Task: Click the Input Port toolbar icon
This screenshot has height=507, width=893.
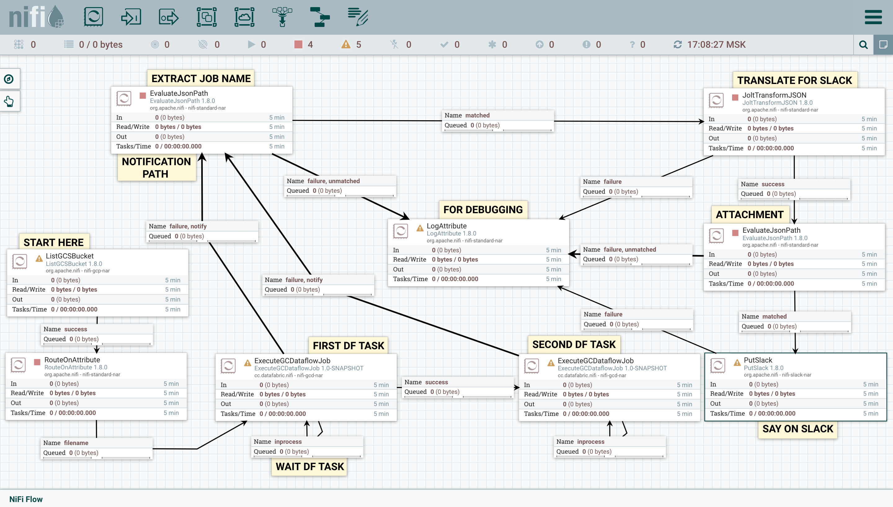Action: click(131, 17)
